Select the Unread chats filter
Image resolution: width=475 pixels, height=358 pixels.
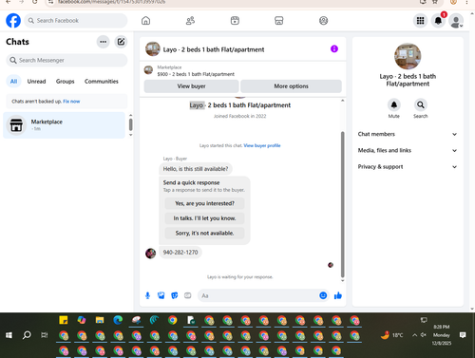click(x=36, y=82)
